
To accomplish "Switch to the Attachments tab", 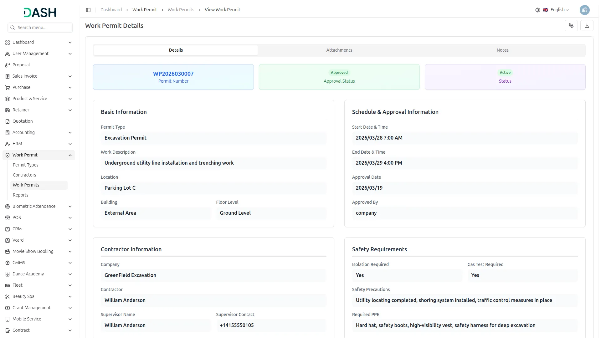I will [x=339, y=50].
